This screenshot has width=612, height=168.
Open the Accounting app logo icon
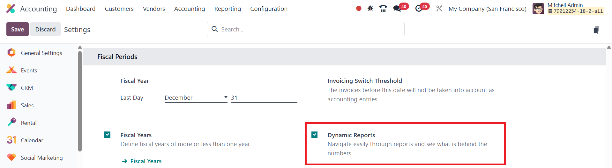click(x=11, y=9)
